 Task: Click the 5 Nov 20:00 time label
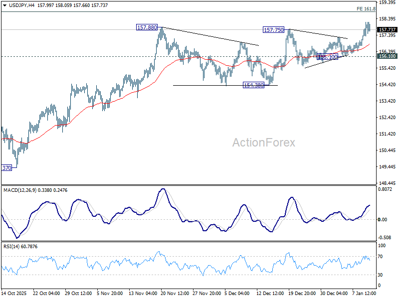(110, 293)
